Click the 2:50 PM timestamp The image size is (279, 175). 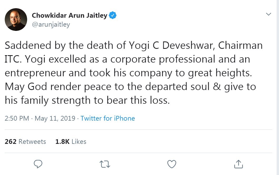(x=17, y=118)
